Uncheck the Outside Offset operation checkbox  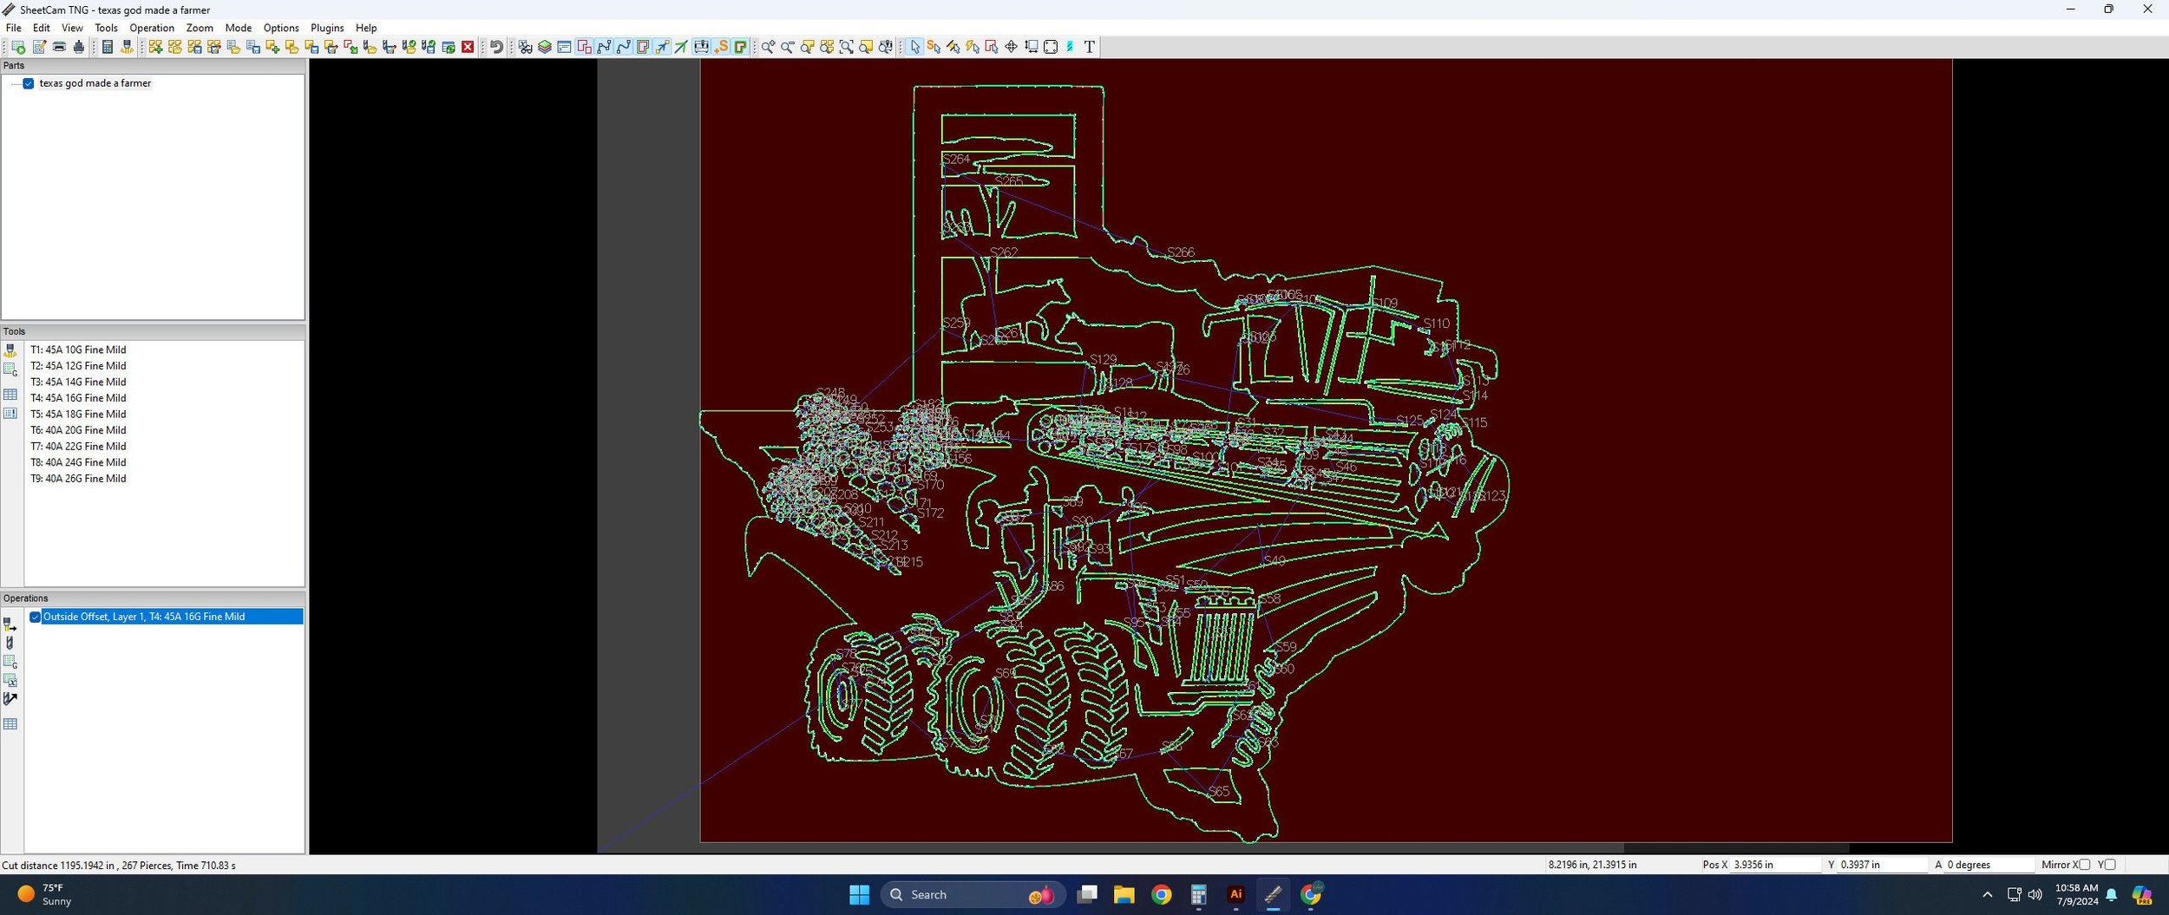[x=36, y=617]
